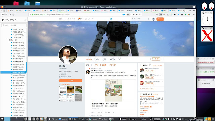
Task: Open the Firefox library icon
Action: point(157,15)
